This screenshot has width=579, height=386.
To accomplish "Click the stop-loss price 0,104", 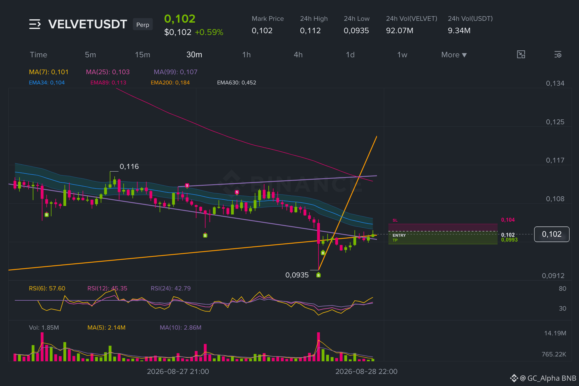I will 508,220.
